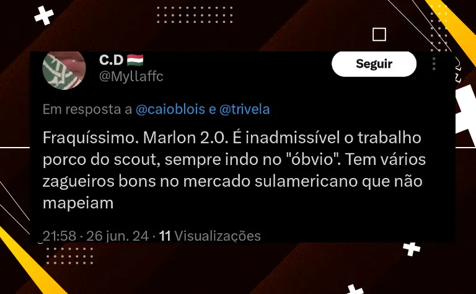Click the Seguir follow button
The height and width of the screenshot is (294, 476).
click(x=374, y=64)
